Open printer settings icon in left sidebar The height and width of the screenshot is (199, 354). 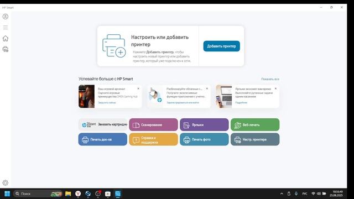[x=6, y=49]
